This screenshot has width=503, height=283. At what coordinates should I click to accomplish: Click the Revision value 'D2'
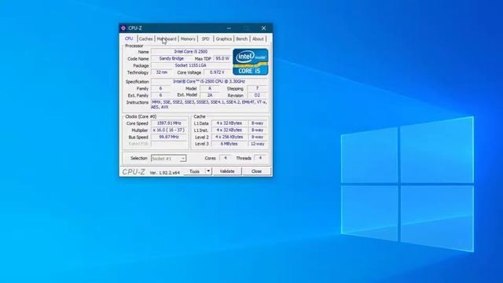click(257, 95)
